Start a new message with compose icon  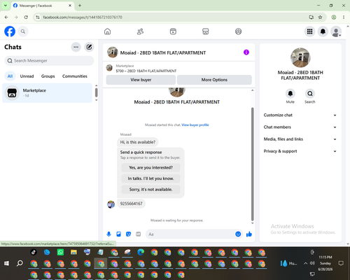89,47
